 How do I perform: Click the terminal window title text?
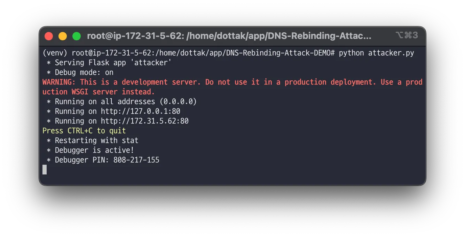[x=229, y=36]
